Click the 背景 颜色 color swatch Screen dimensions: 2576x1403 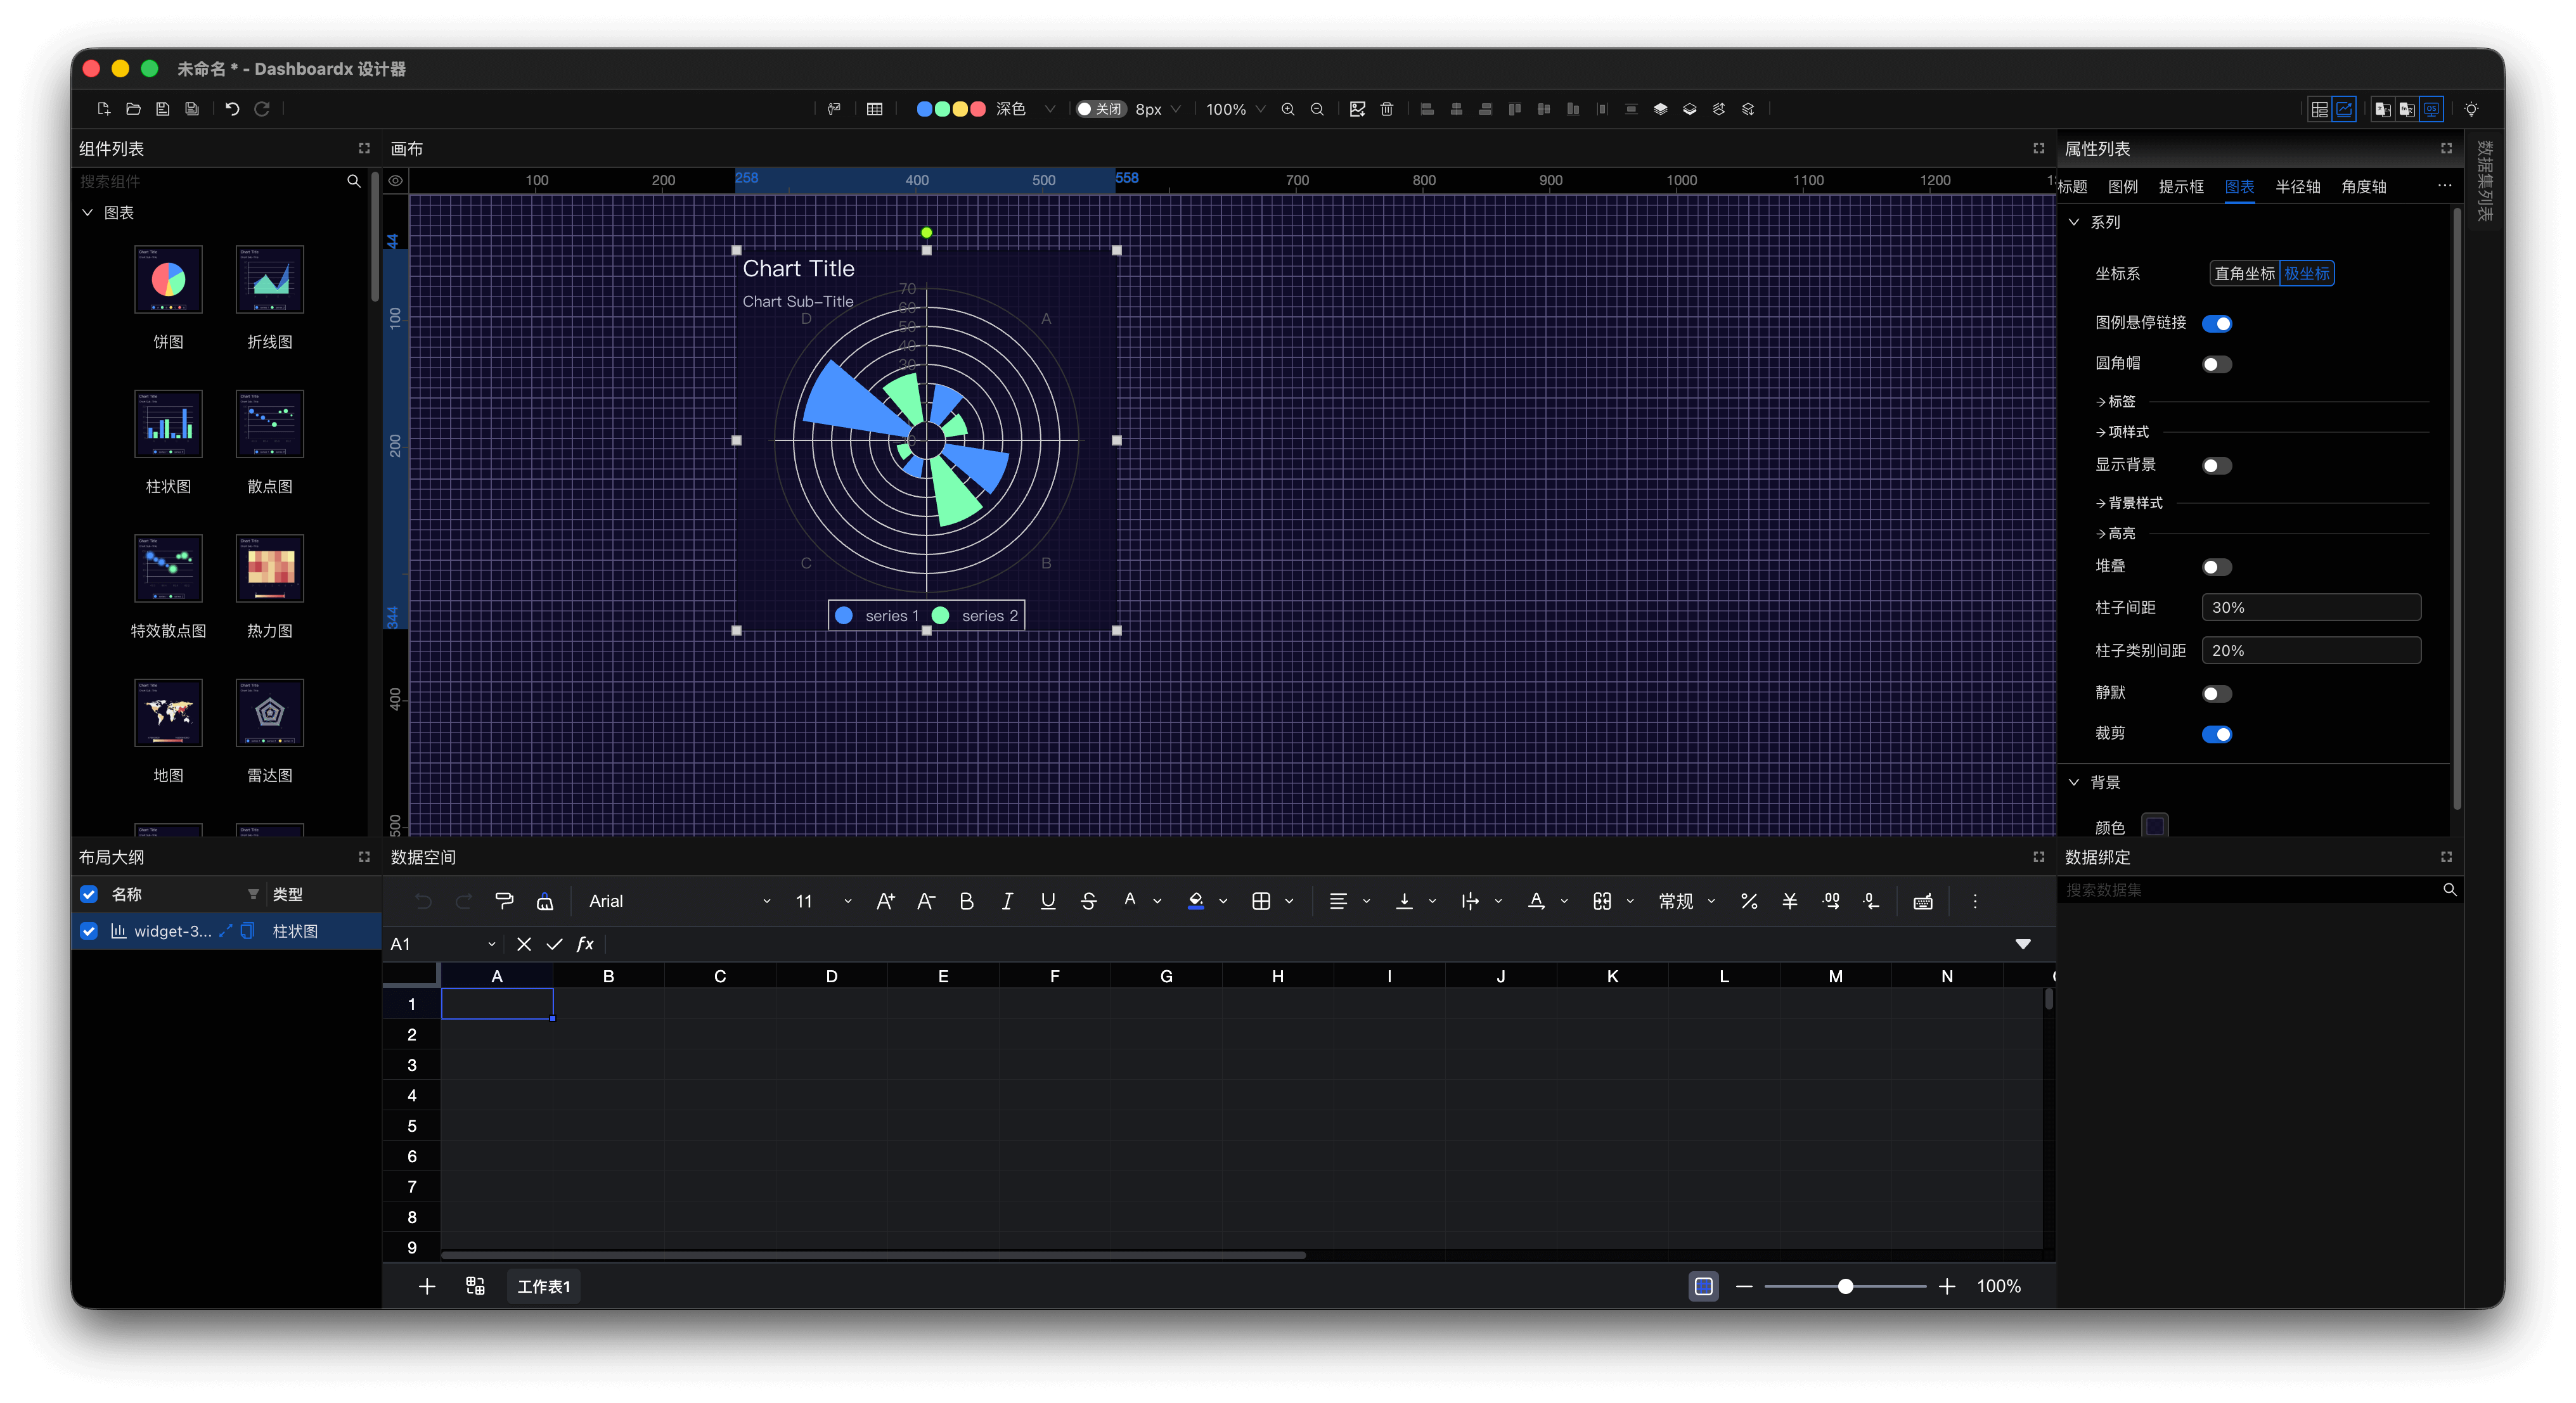click(x=2155, y=826)
